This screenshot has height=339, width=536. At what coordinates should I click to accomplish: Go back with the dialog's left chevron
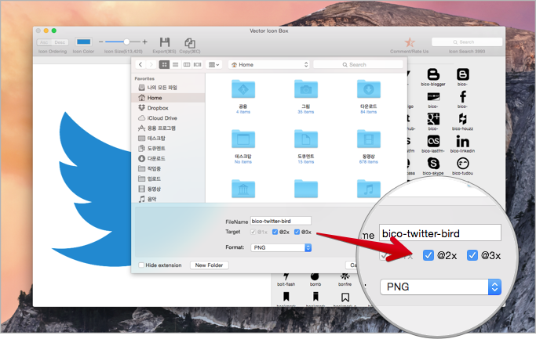coord(140,64)
